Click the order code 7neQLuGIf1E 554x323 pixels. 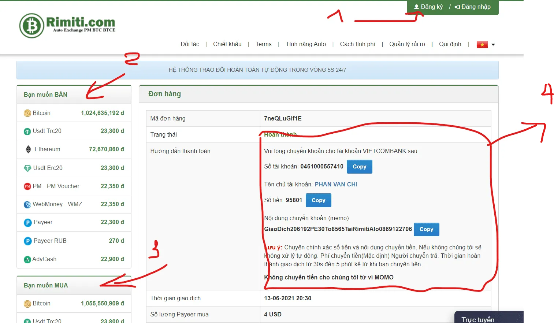(x=283, y=119)
